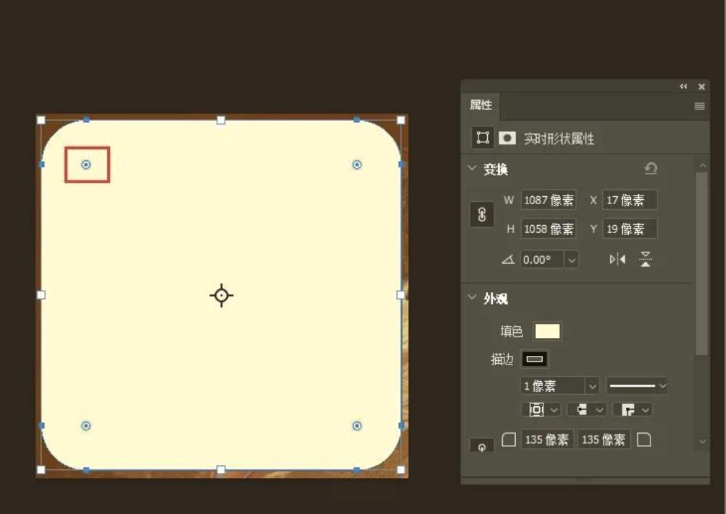Click the panel scrollbar up arrow
The image size is (726, 514).
tap(702, 165)
